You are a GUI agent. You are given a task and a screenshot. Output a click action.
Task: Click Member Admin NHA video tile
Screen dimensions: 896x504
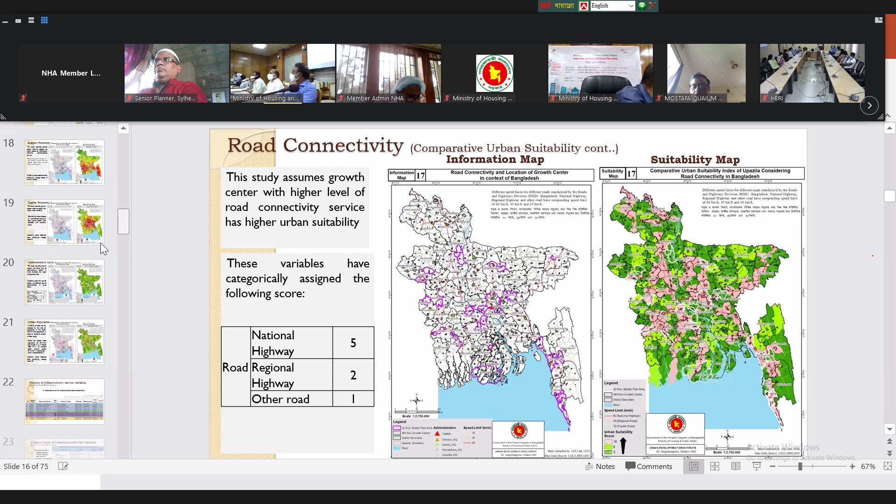click(x=388, y=73)
